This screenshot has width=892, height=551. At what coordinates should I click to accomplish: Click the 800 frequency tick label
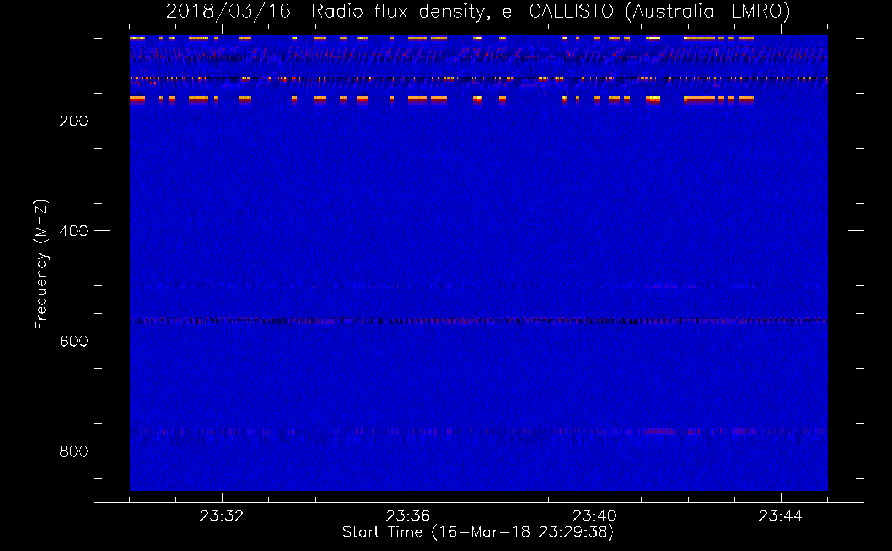point(74,451)
